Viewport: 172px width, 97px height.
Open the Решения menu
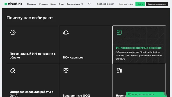pos(44,4)
